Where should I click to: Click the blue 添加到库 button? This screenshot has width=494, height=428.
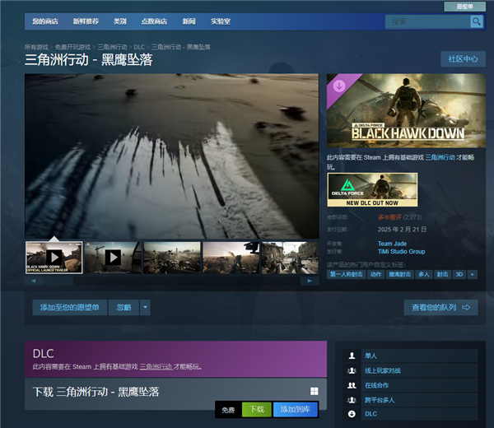295,409
